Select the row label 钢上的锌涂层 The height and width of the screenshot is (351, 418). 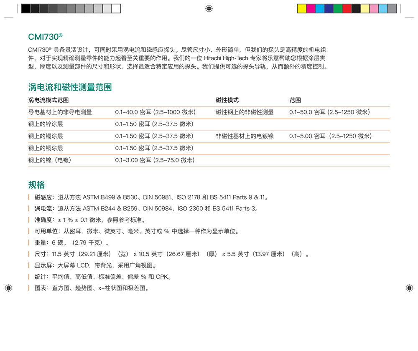tap(46, 124)
